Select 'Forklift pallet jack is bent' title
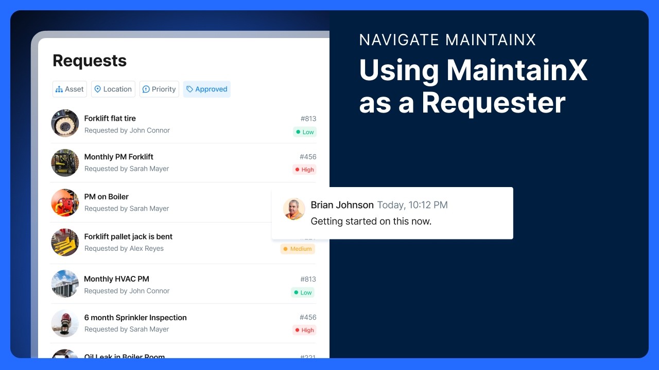 click(x=128, y=236)
